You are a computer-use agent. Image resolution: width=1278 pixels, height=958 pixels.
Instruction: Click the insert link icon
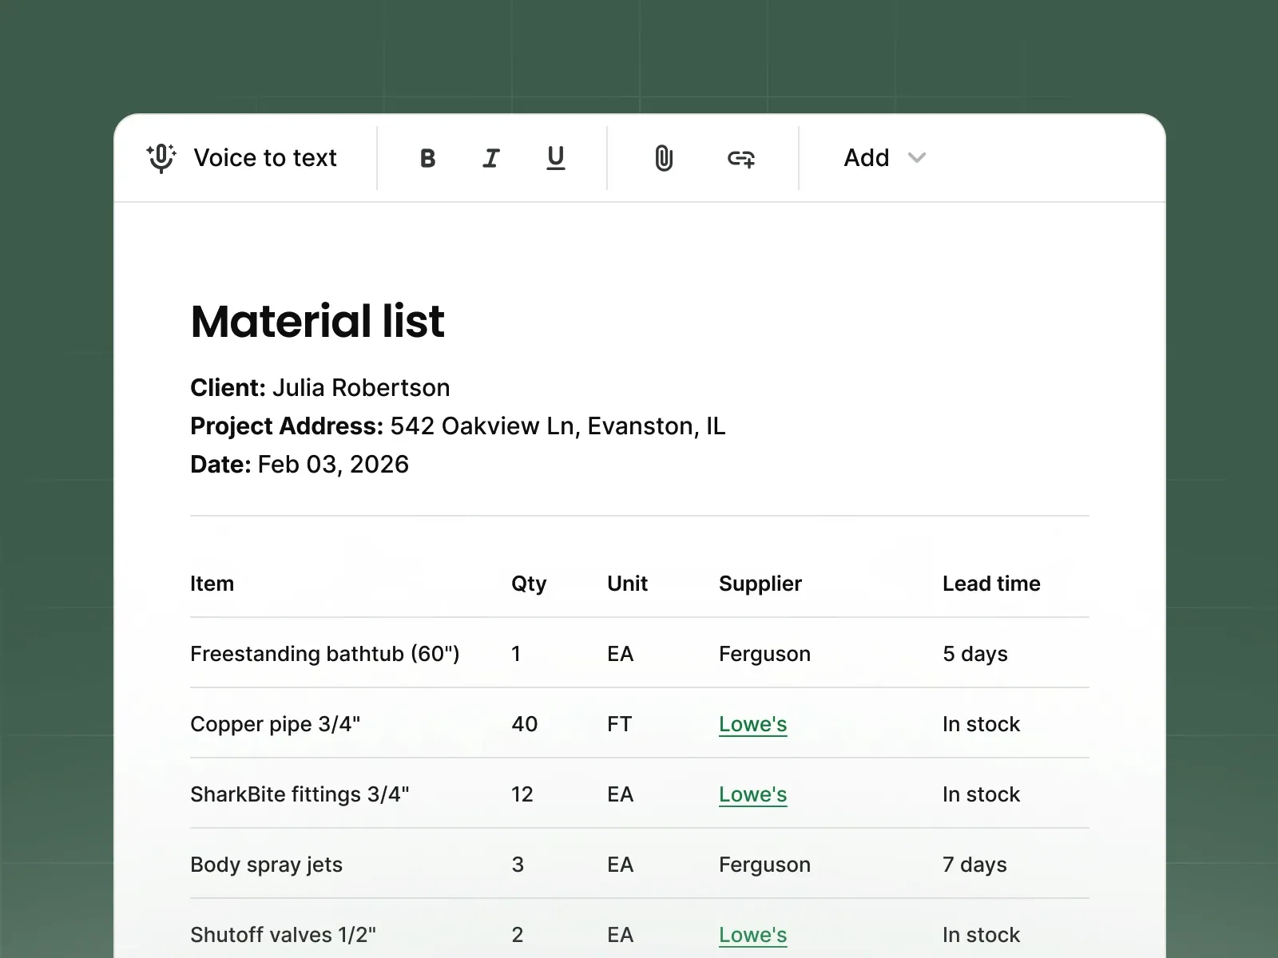[x=742, y=158]
